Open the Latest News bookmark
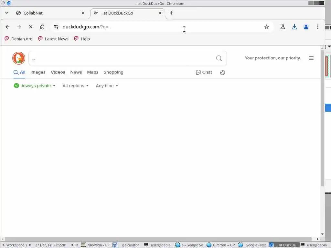331x248 pixels. (x=53, y=39)
